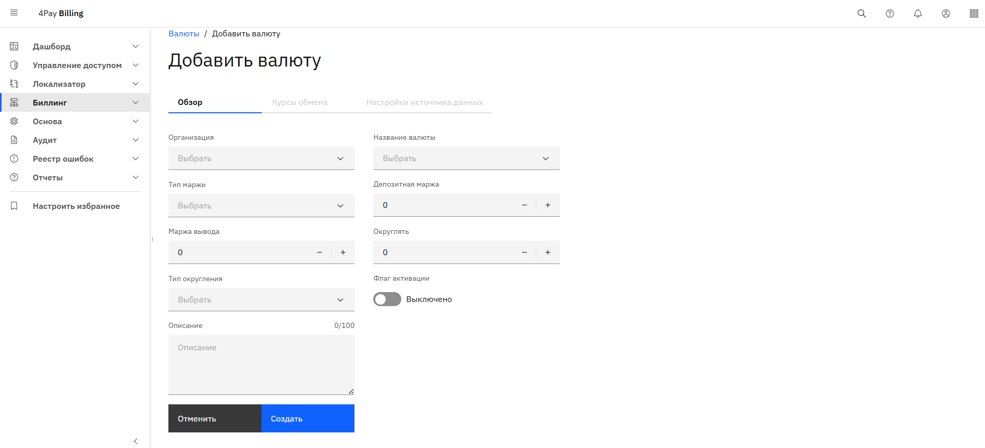The image size is (985, 448).
Task: Follow the Валюты breadcrumb link
Action: (x=183, y=34)
